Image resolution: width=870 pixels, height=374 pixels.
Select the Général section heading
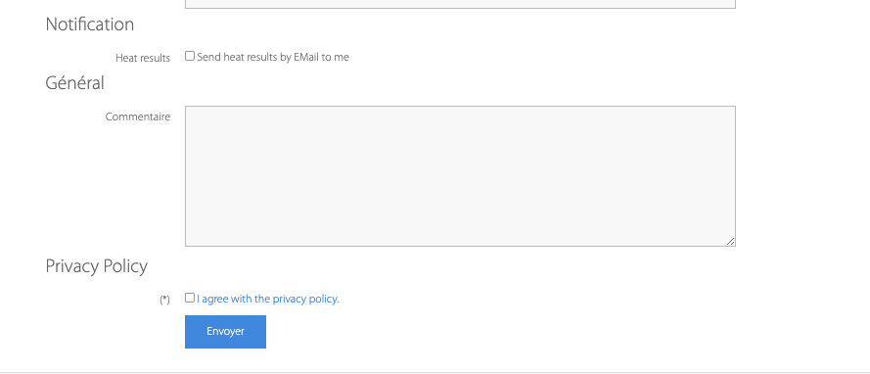(x=75, y=83)
